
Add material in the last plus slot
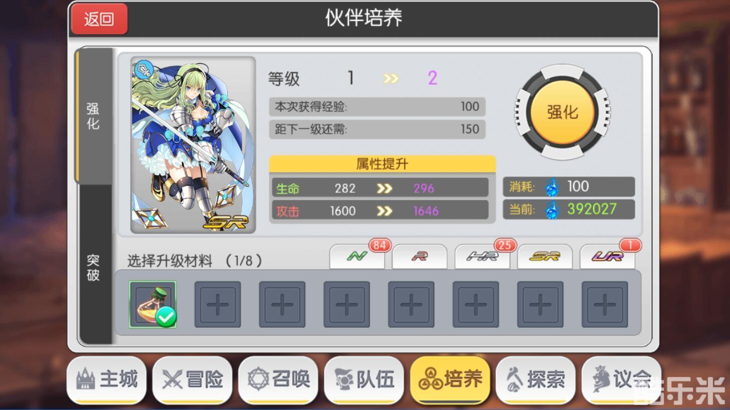pyautogui.click(x=605, y=304)
